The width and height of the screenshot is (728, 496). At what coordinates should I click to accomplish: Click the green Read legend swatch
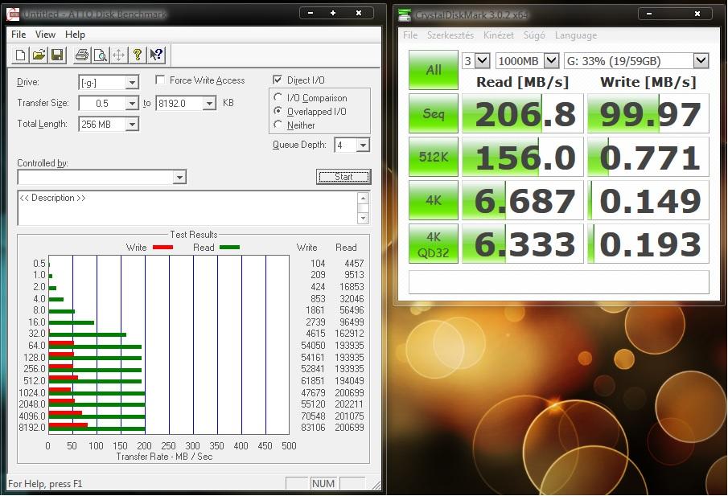[229, 248]
